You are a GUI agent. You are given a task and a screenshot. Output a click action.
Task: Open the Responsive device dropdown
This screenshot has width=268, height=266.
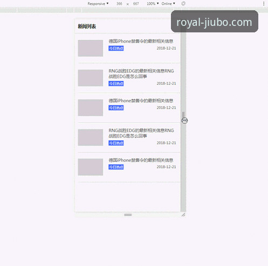(x=98, y=4)
